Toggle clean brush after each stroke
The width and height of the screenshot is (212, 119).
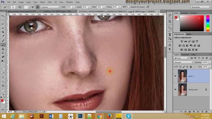click(x=37, y=7)
